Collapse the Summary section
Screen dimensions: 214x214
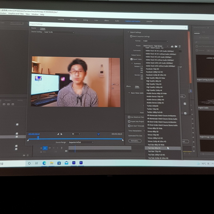(x=132, y=63)
